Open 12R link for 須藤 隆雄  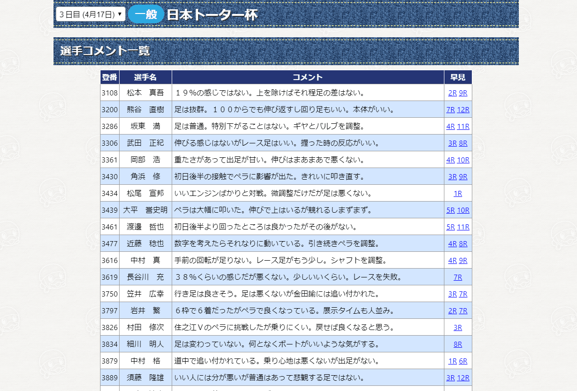463,378
